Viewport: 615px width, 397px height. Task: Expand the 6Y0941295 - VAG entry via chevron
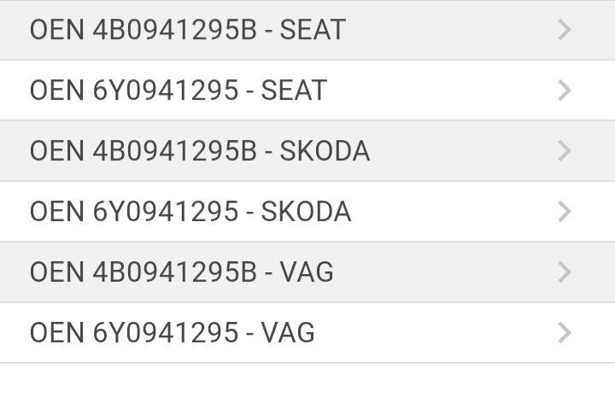tap(564, 333)
